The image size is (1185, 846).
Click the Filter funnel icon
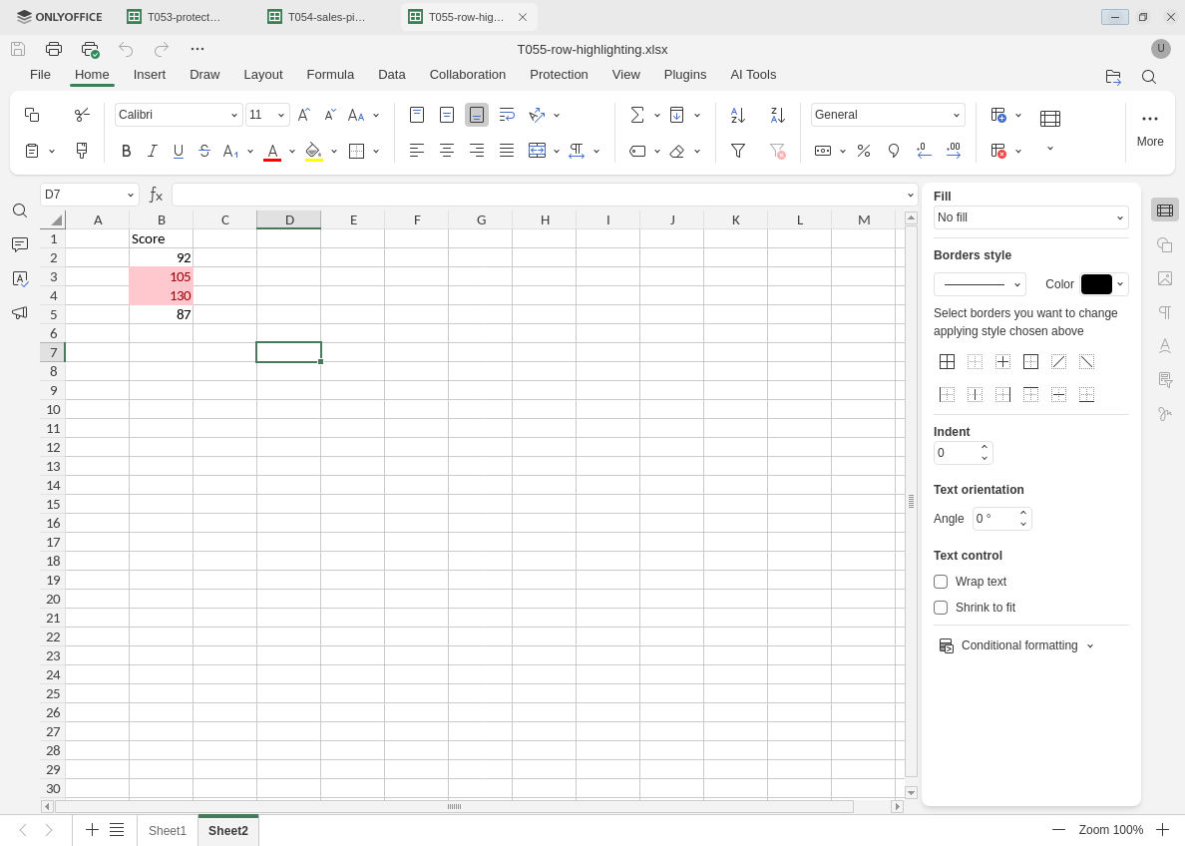coord(738,151)
